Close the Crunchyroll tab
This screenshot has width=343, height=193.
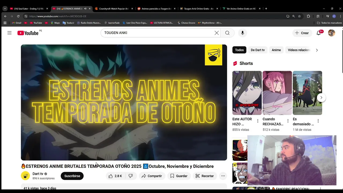pyautogui.click(x=132, y=9)
